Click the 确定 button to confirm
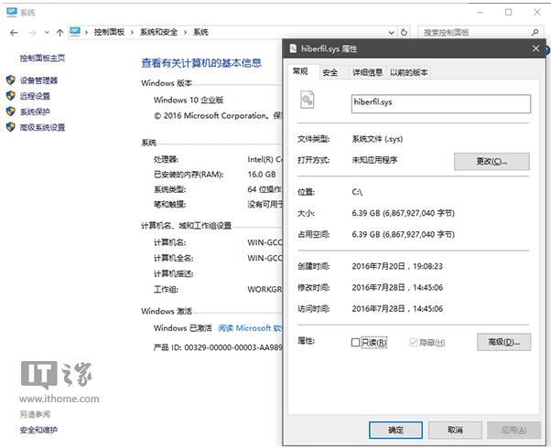 395,429
